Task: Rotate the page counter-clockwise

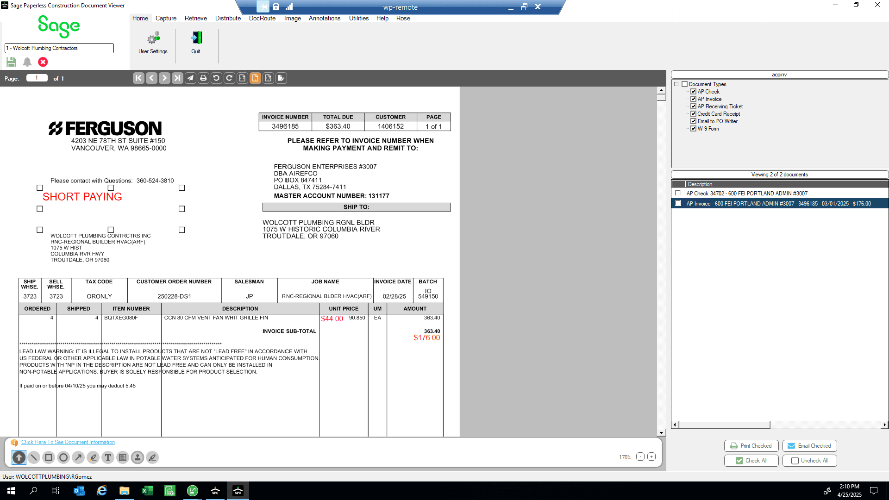Action: tap(216, 78)
